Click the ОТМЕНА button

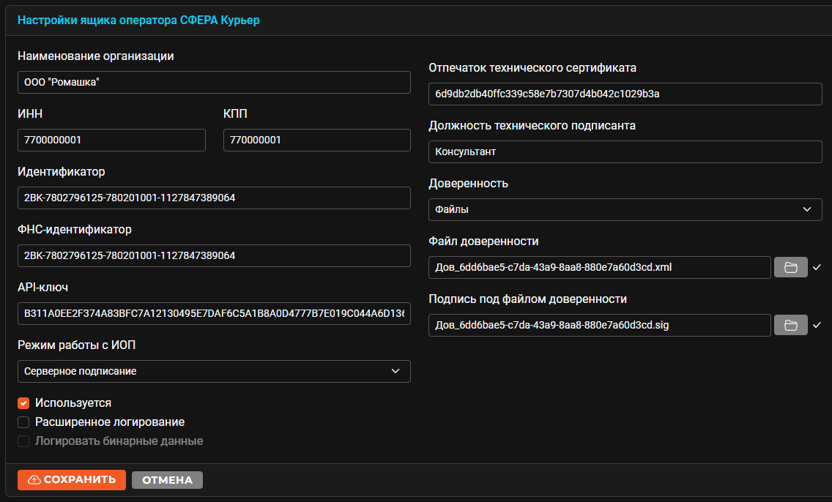click(167, 480)
